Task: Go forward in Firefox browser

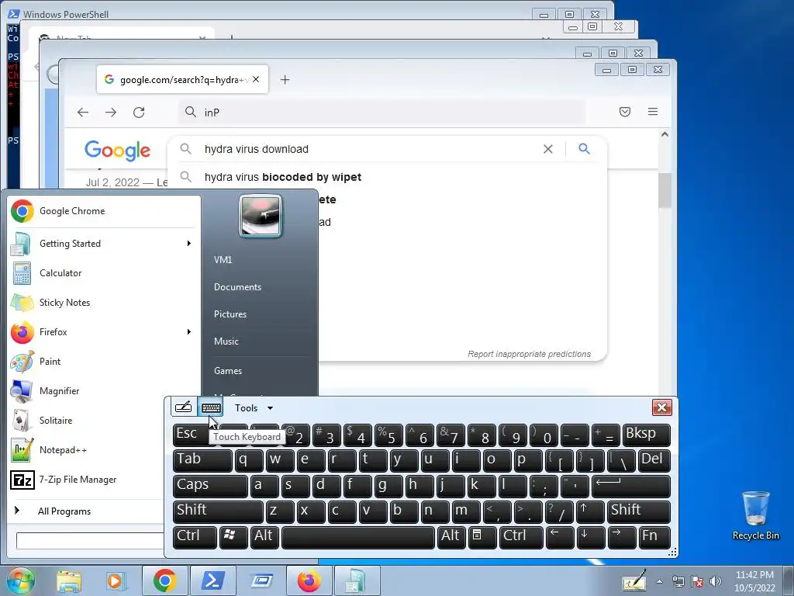Action: coord(111,113)
